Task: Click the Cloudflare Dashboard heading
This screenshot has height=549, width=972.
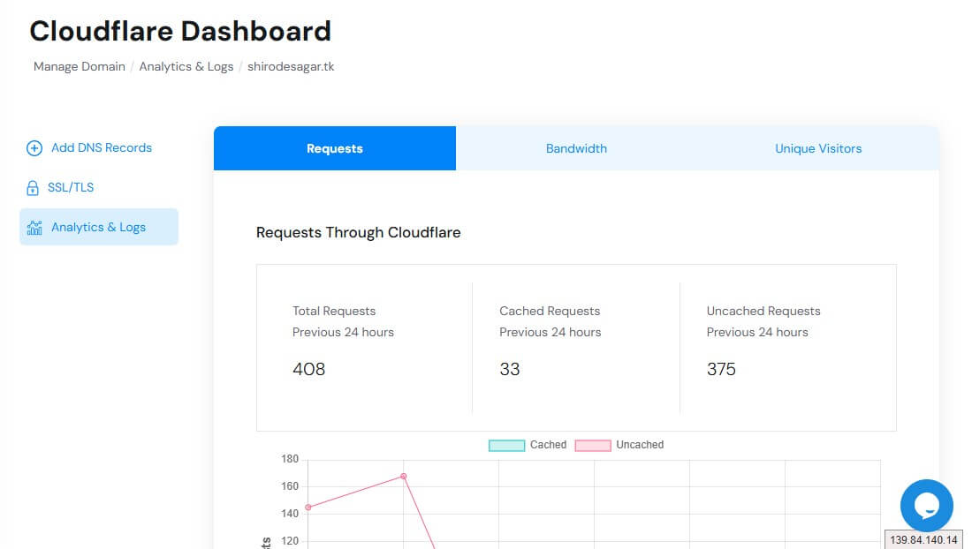Action: (x=180, y=31)
